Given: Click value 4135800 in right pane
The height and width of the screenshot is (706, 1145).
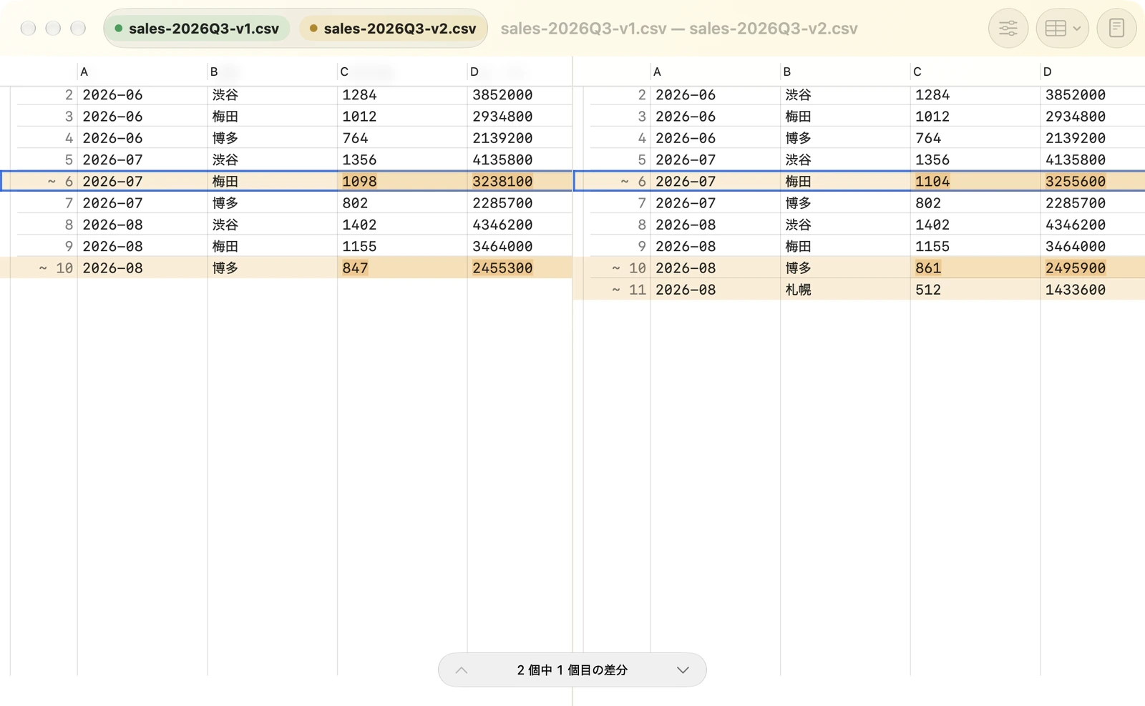Looking at the screenshot, I should 1076,160.
